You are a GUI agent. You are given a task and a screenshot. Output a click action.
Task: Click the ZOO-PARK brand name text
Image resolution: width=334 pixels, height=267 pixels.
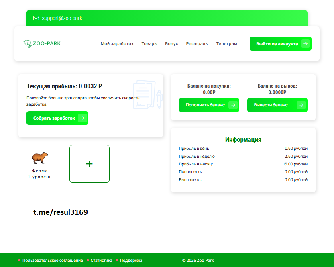[x=47, y=43]
